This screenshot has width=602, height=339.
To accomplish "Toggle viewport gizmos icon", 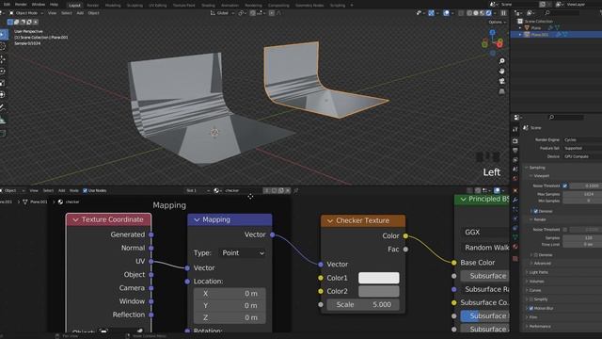I will 431,13.
